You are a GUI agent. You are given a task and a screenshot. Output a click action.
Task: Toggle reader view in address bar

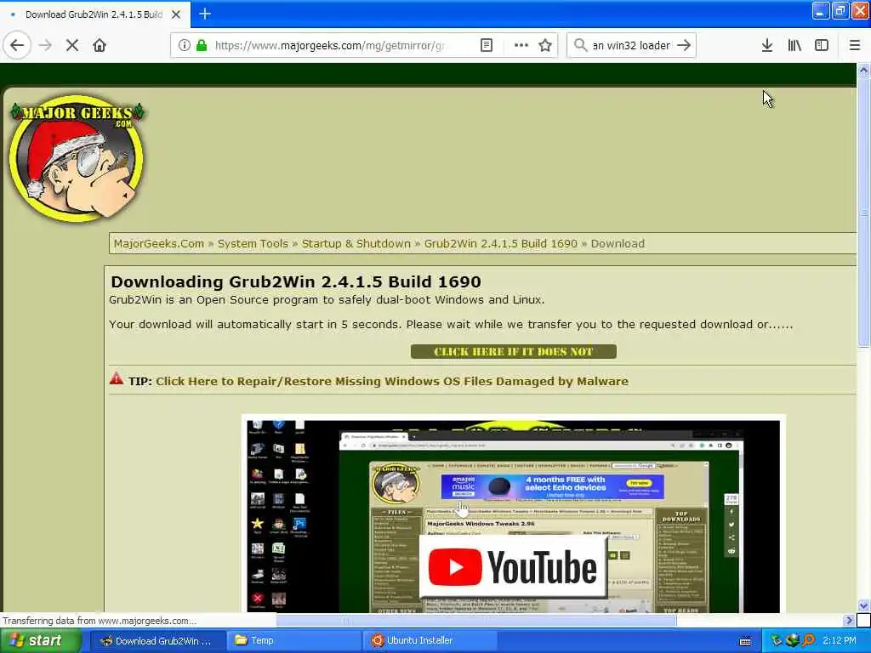point(487,46)
